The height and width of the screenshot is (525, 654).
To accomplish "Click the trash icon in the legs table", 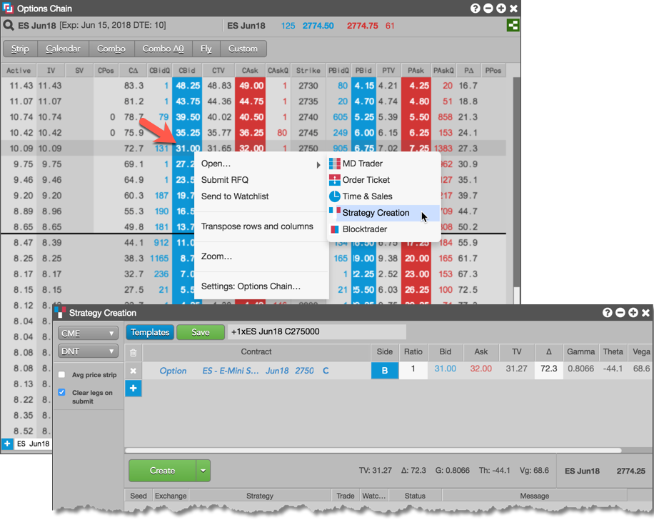I will click(133, 352).
